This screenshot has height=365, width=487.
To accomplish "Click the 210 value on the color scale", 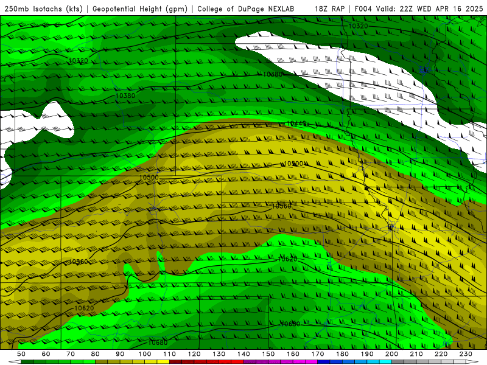I will tap(417, 354).
